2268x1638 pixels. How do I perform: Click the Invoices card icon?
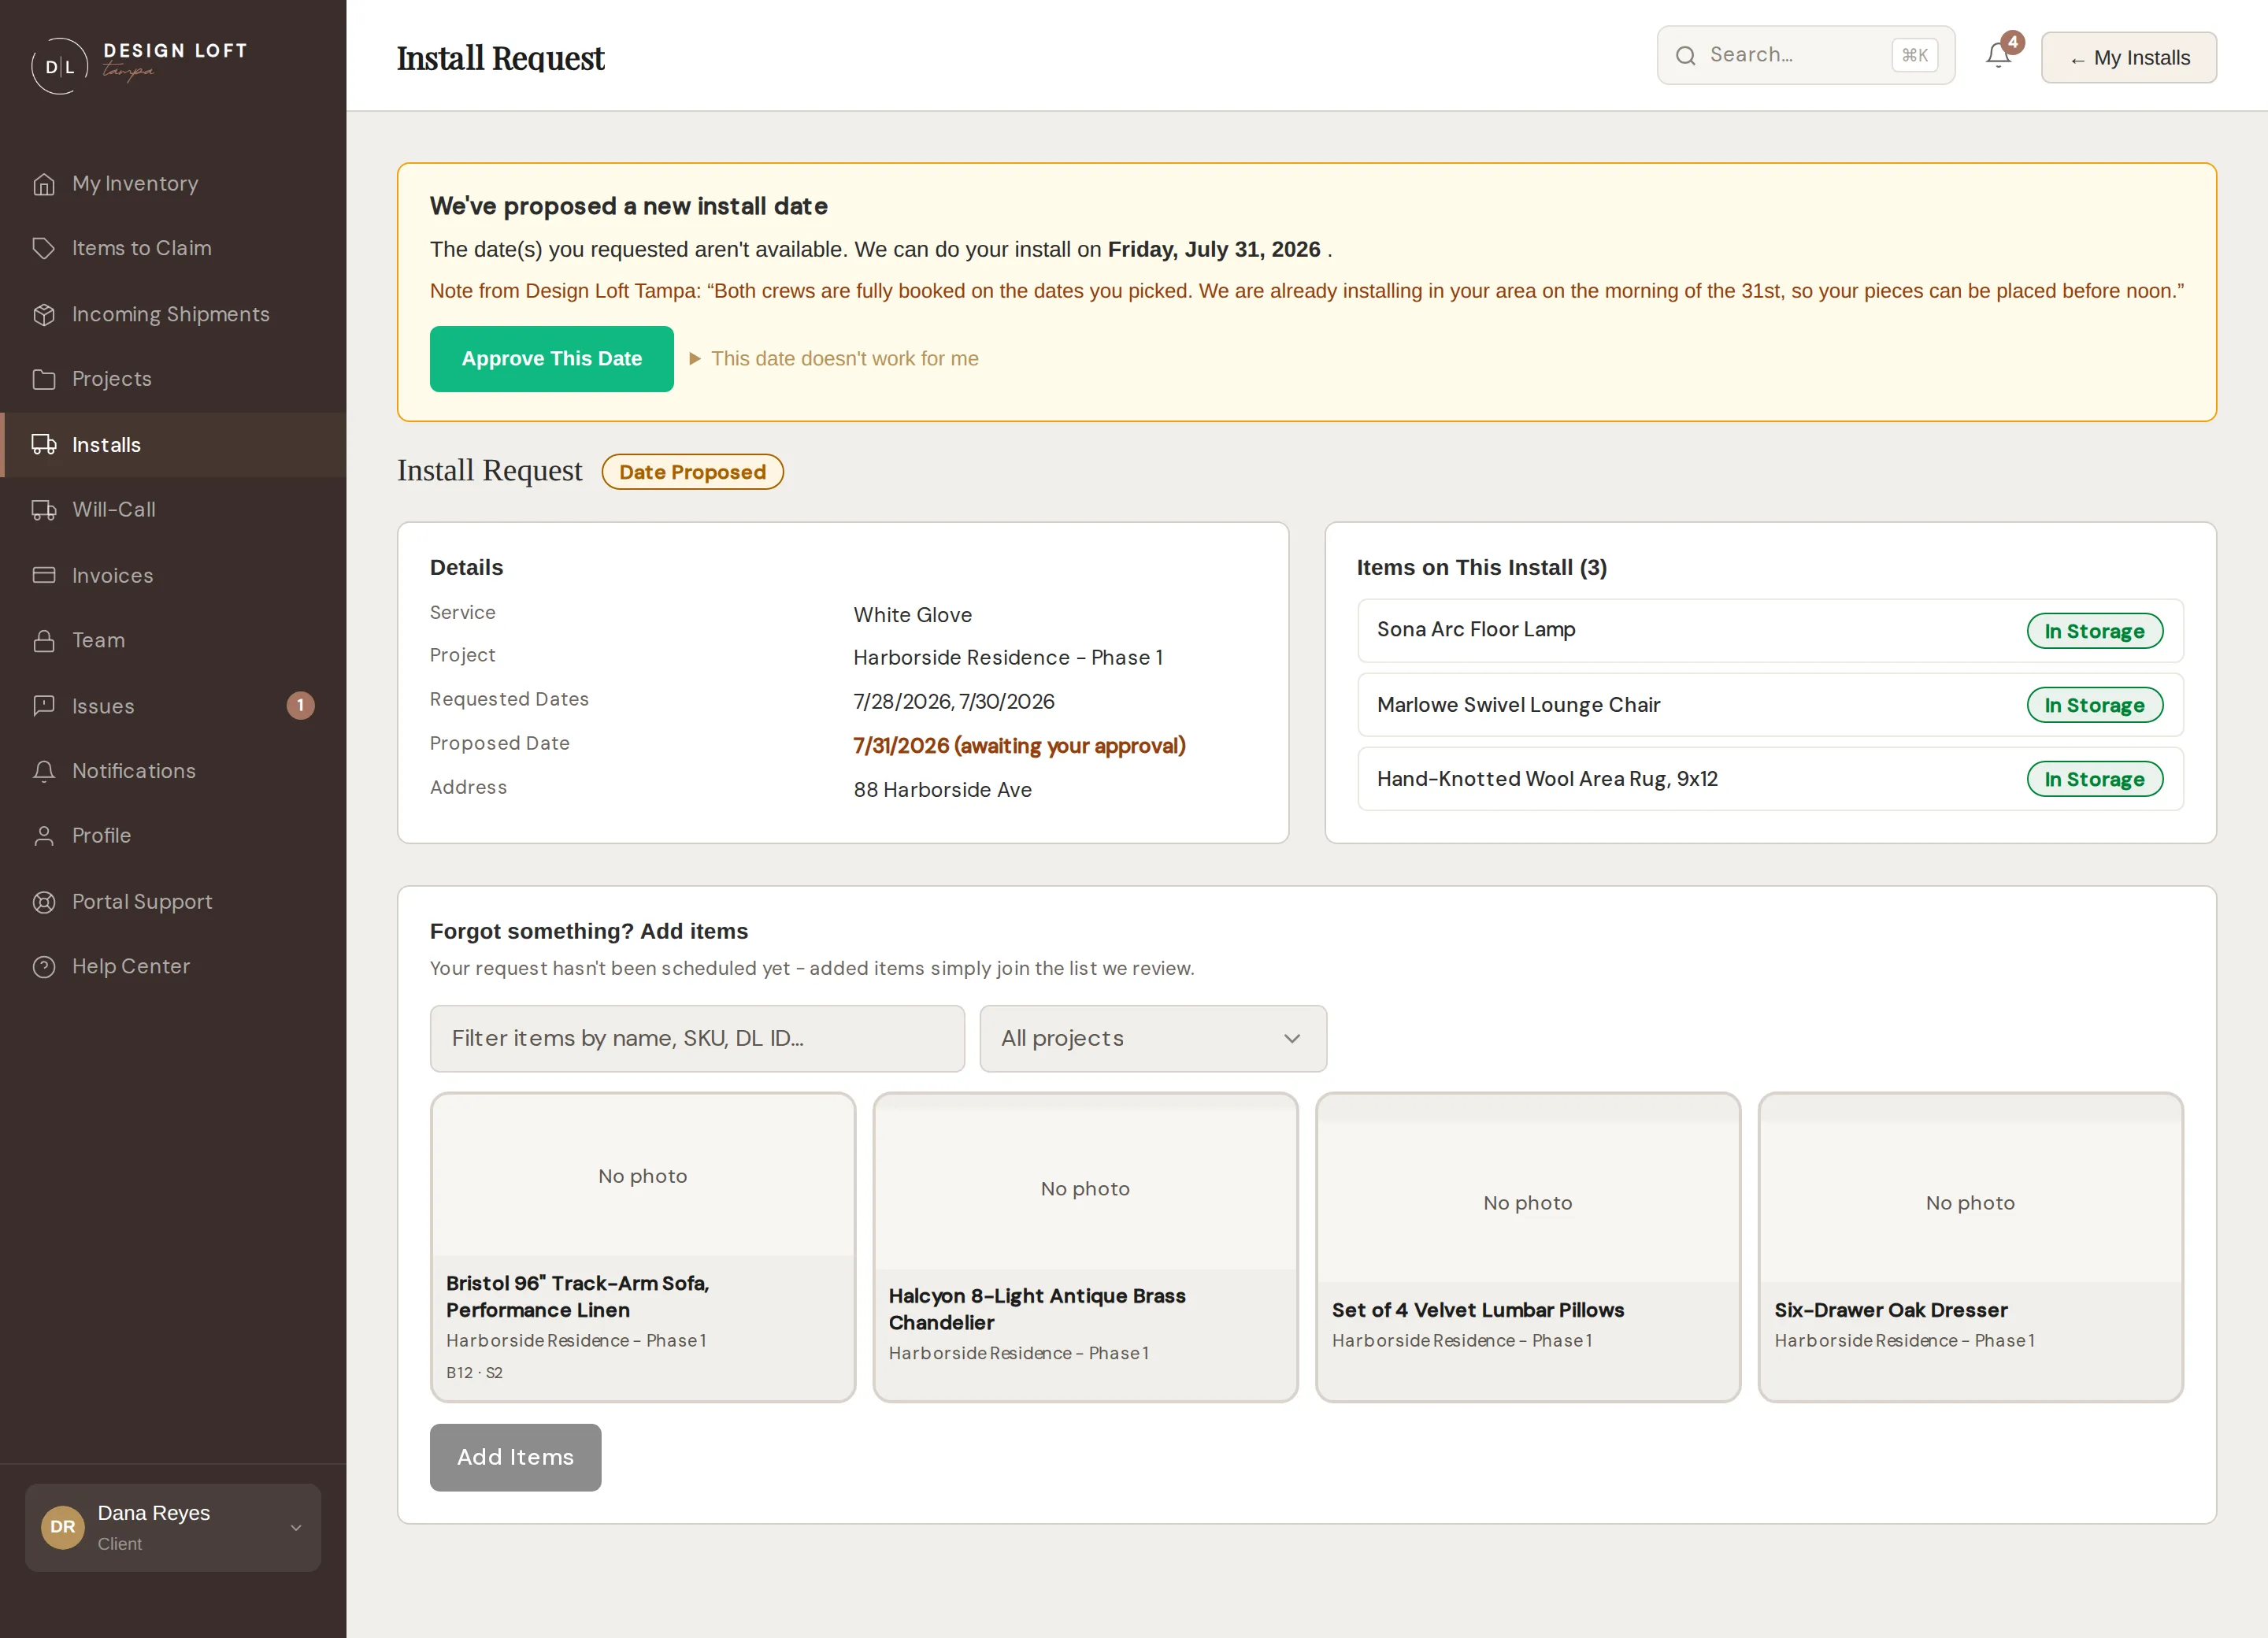point(44,575)
